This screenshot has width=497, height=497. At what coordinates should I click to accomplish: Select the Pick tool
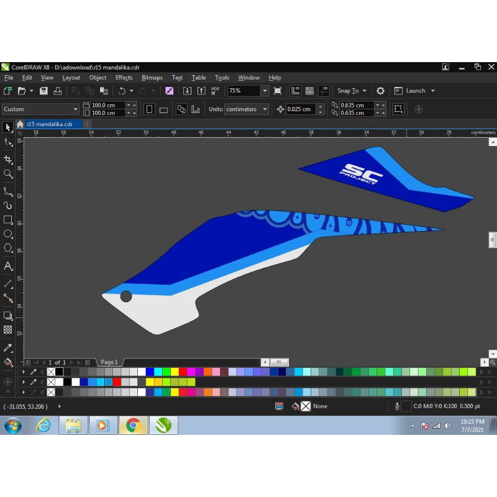click(x=7, y=127)
